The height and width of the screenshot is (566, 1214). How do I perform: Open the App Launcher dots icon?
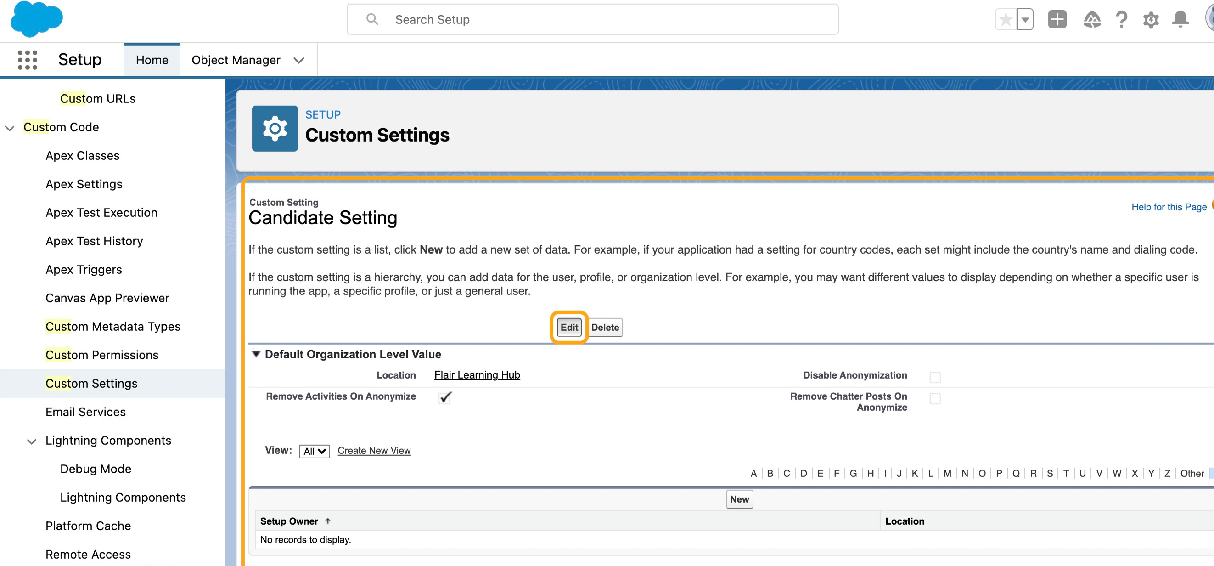tap(28, 60)
